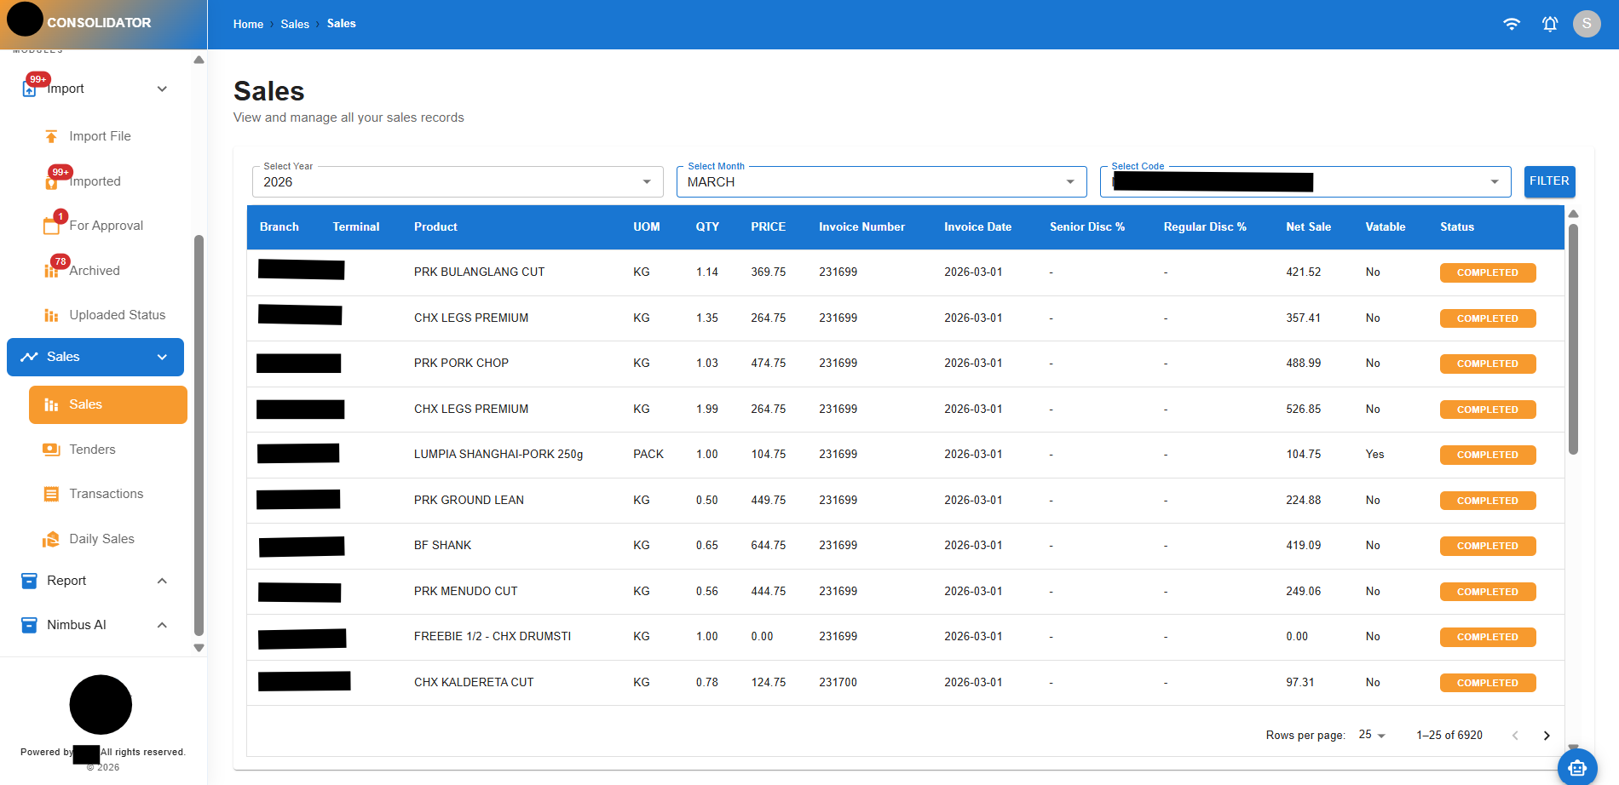
Task: Click the notification bell
Action: coord(1549,24)
